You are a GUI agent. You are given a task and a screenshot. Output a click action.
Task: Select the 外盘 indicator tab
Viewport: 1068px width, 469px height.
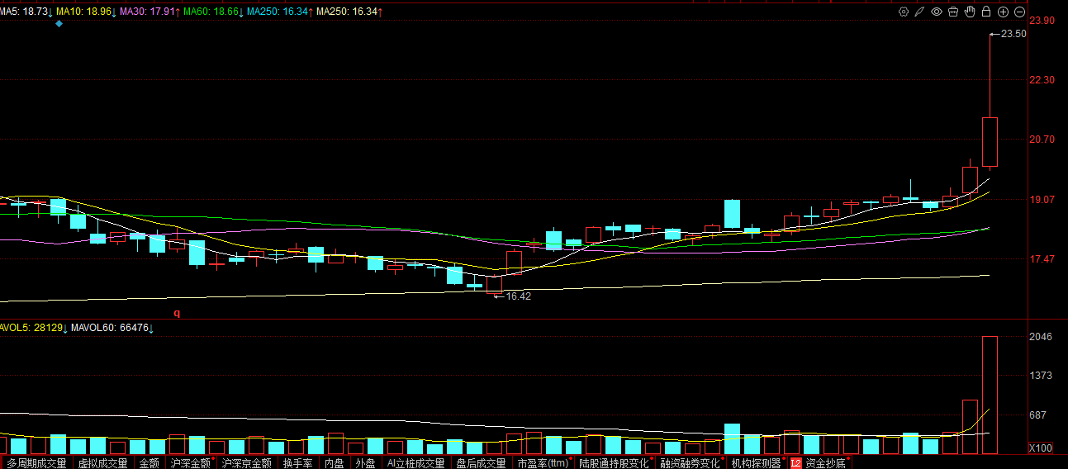[x=366, y=463]
